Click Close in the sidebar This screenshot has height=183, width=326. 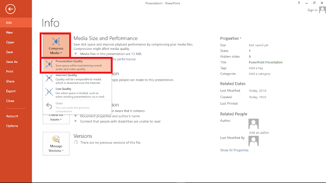click(x=16, y=101)
